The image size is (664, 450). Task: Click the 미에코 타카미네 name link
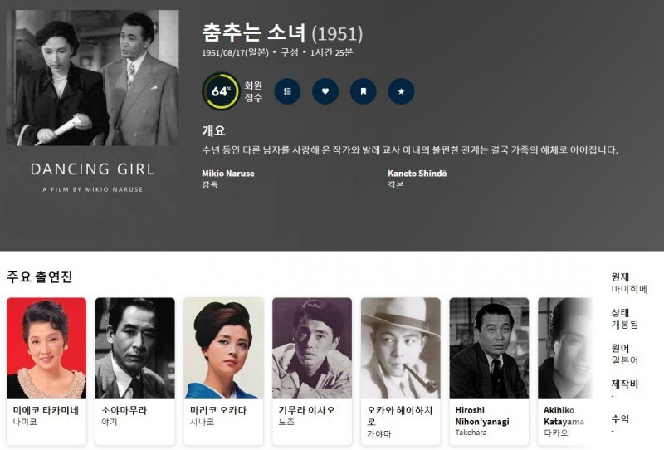coord(46,410)
